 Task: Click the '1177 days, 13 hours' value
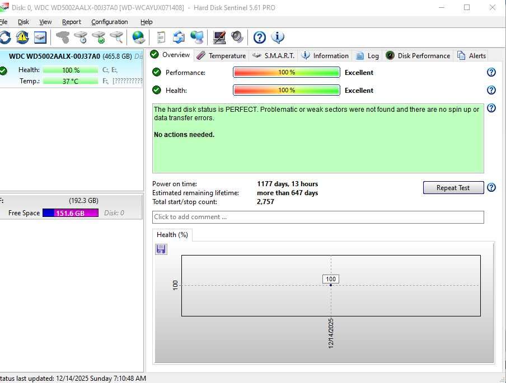click(287, 184)
